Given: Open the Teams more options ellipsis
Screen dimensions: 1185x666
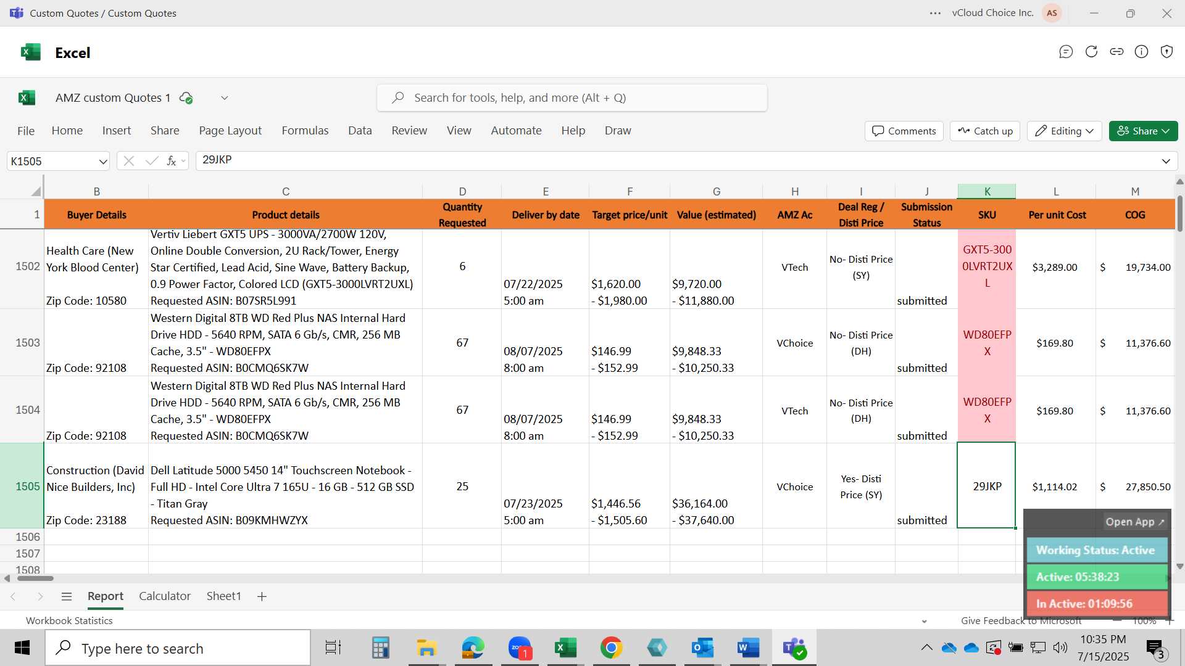Looking at the screenshot, I should point(935,13).
